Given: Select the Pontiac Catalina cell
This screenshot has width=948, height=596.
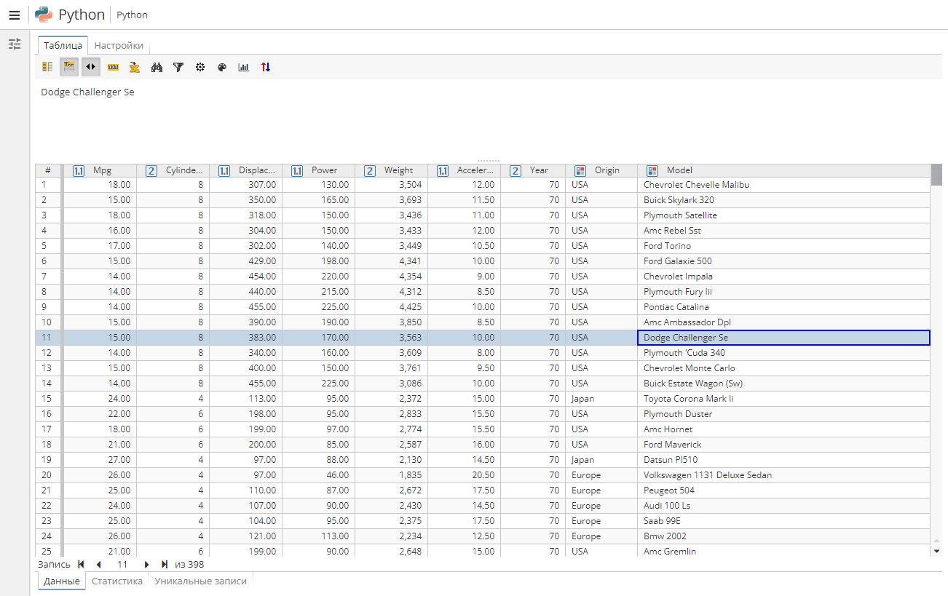Looking at the screenshot, I should (x=784, y=307).
